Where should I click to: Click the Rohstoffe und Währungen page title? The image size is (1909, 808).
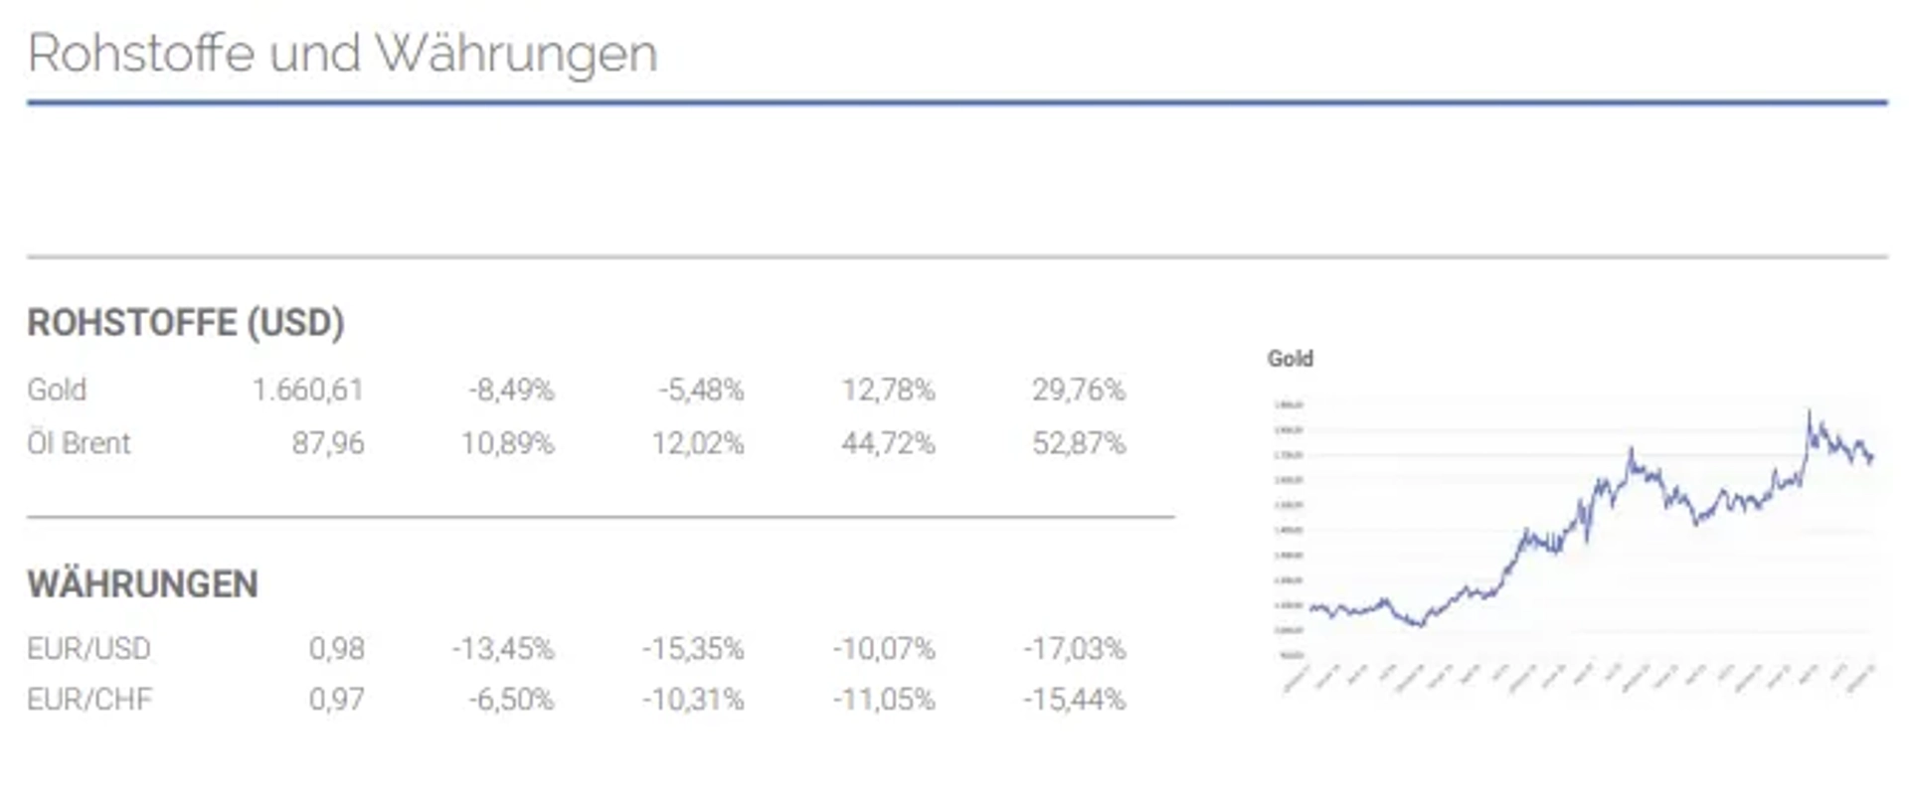pyautogui.click(x=342, y=54)
